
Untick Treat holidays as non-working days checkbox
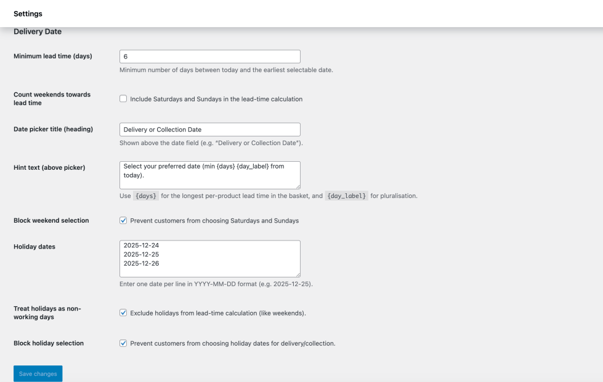123,312
